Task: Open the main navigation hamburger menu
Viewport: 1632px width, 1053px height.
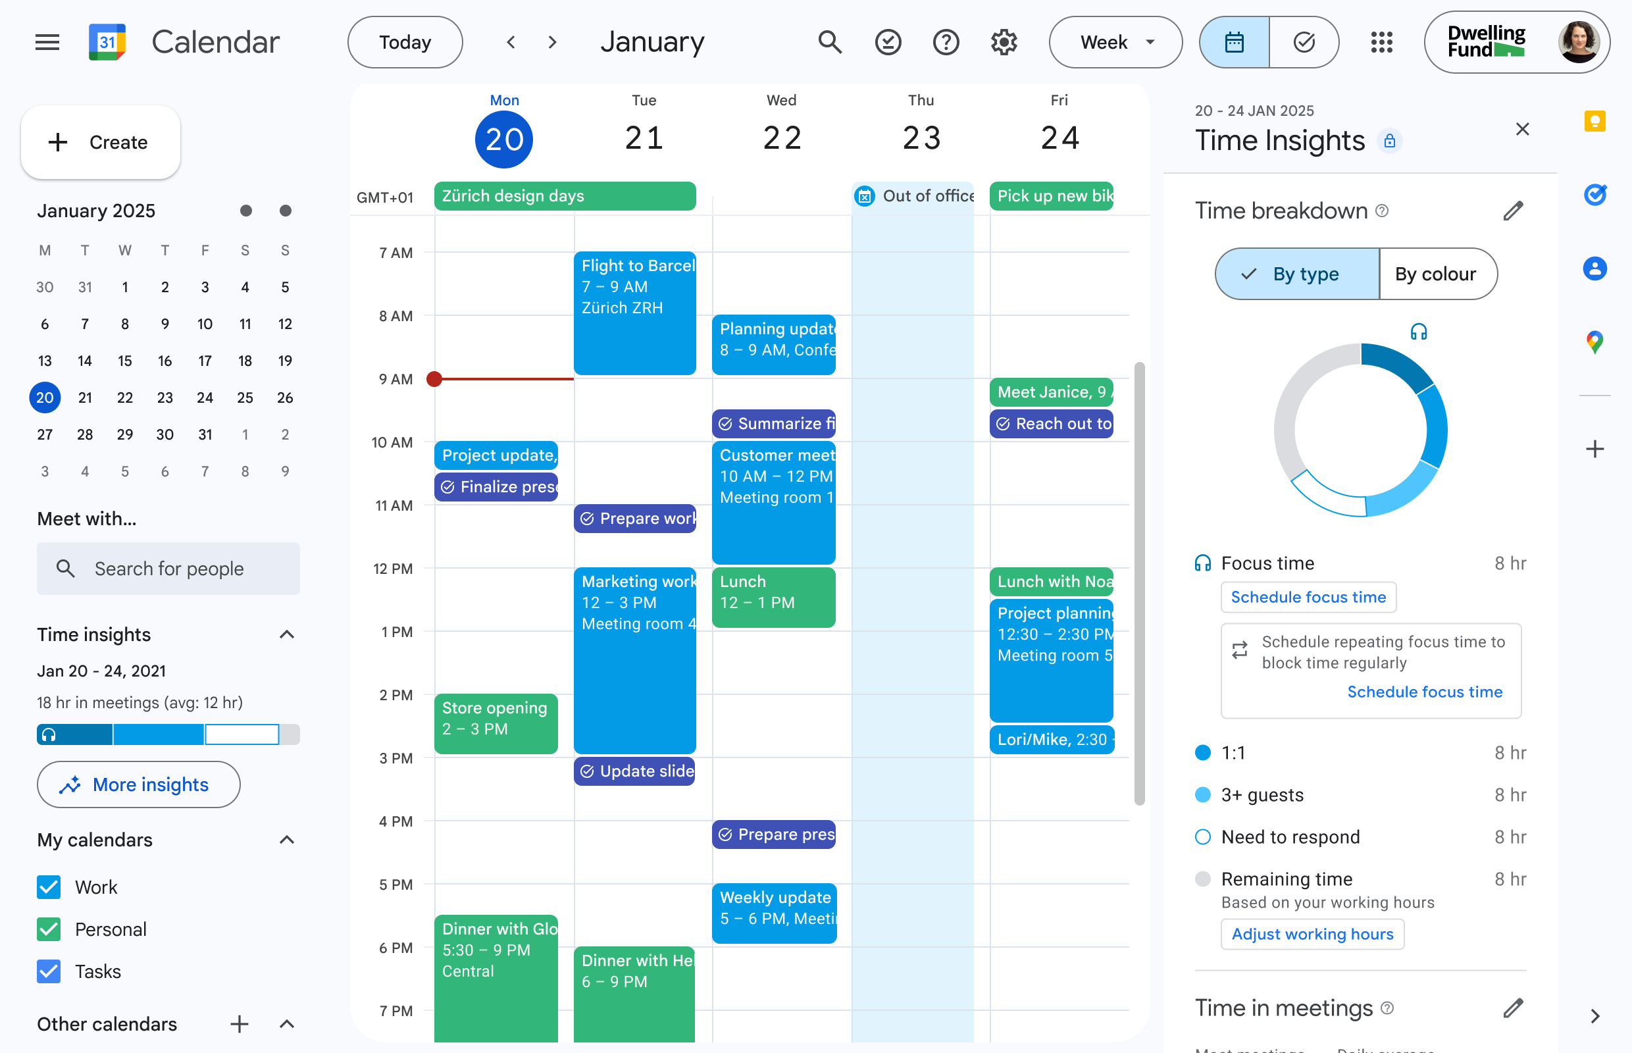Action: (47, 41)
